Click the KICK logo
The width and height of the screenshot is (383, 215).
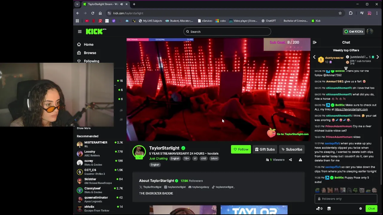pos(96,31)
